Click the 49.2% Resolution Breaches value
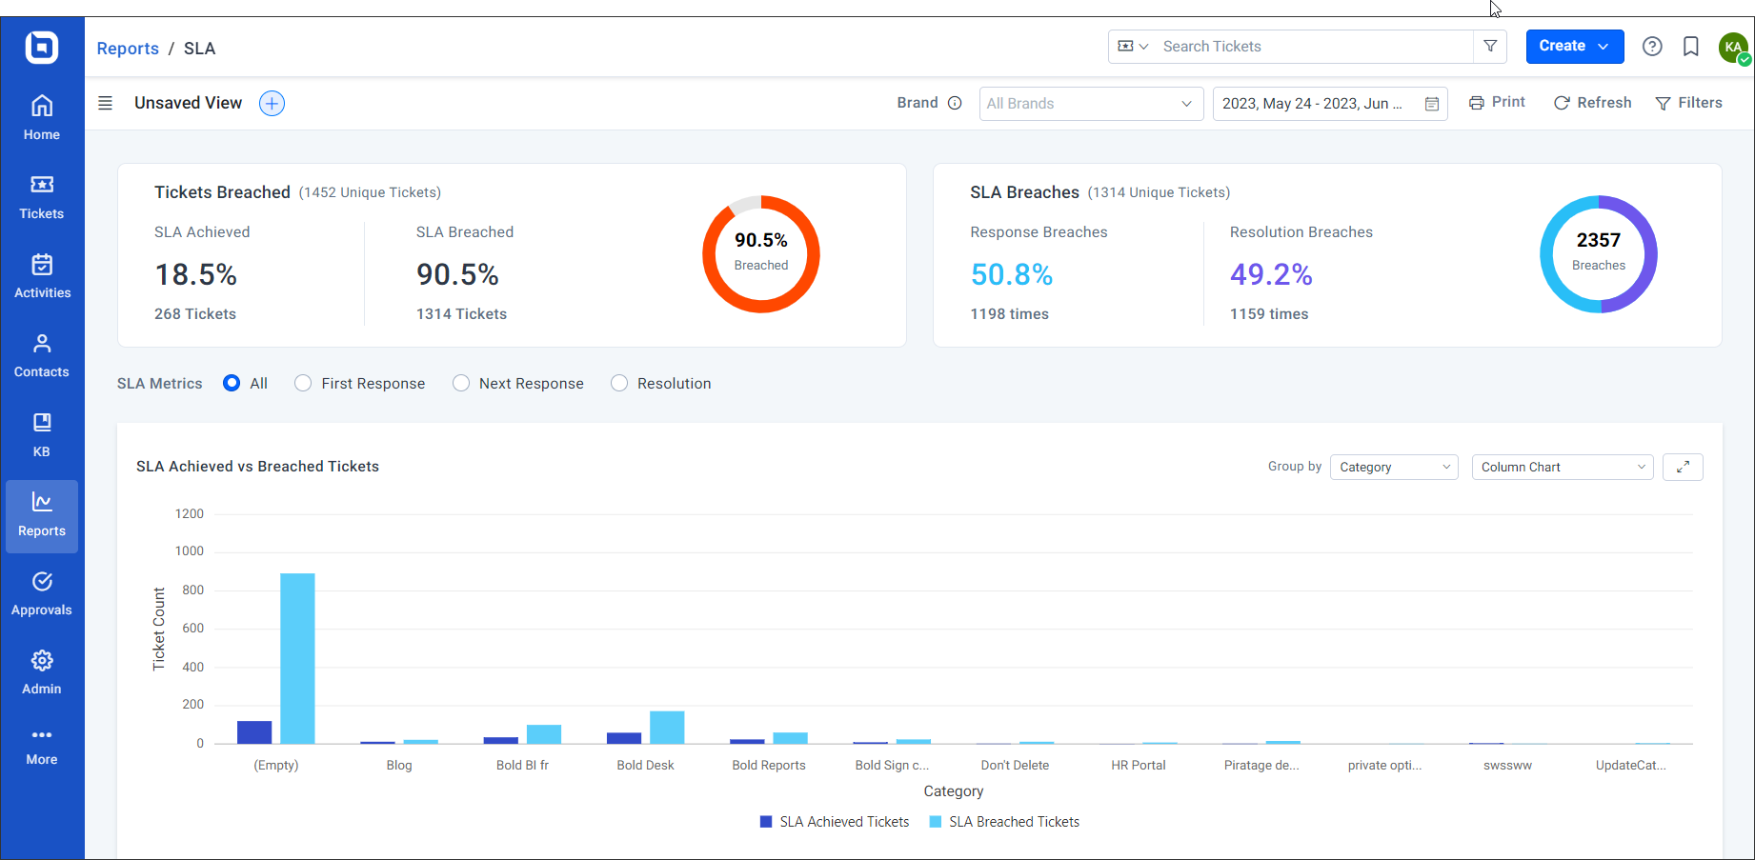Image resolution: width=1755 pixels, height=860 pixels. coord(1271,274)
